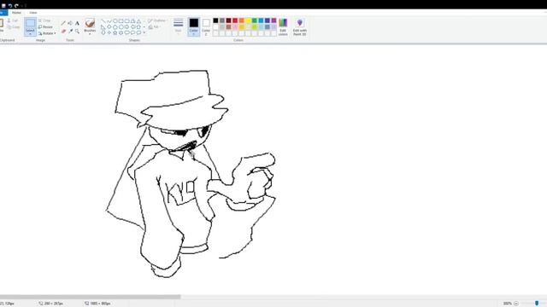Image resolution: width=547 pixels, height=307 pixels.
Task: Pick the Rectangle shape
Action: [121, 21]
